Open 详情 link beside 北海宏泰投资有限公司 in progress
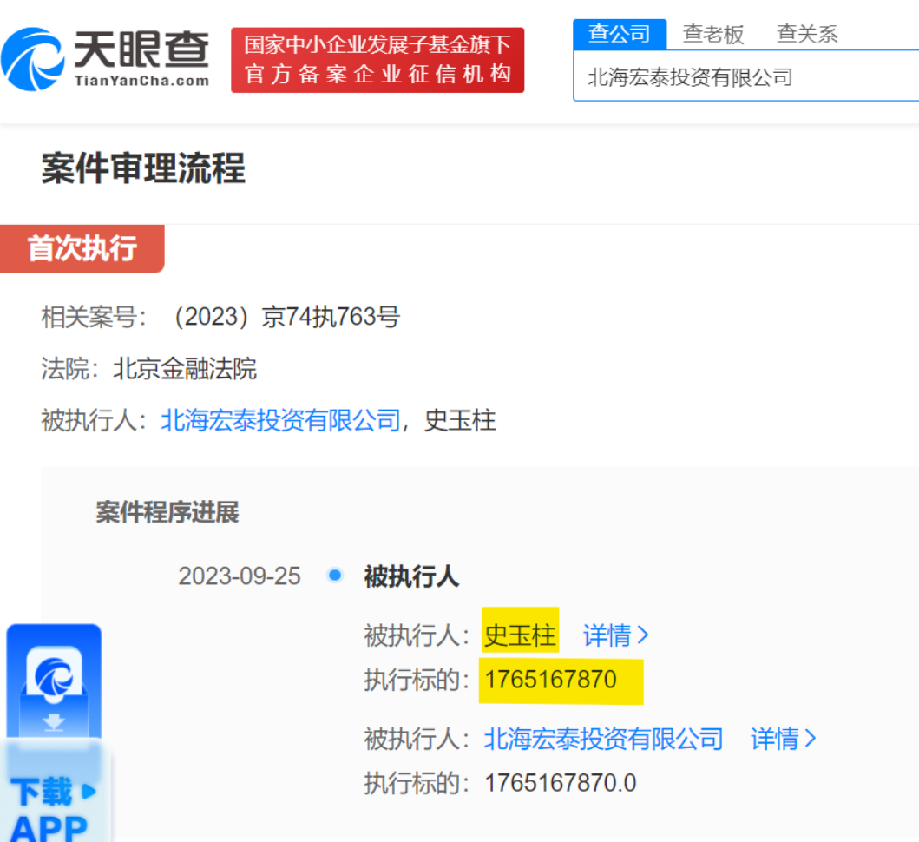Viewport: 919px width, 842px height. click(x=784, y=738)
